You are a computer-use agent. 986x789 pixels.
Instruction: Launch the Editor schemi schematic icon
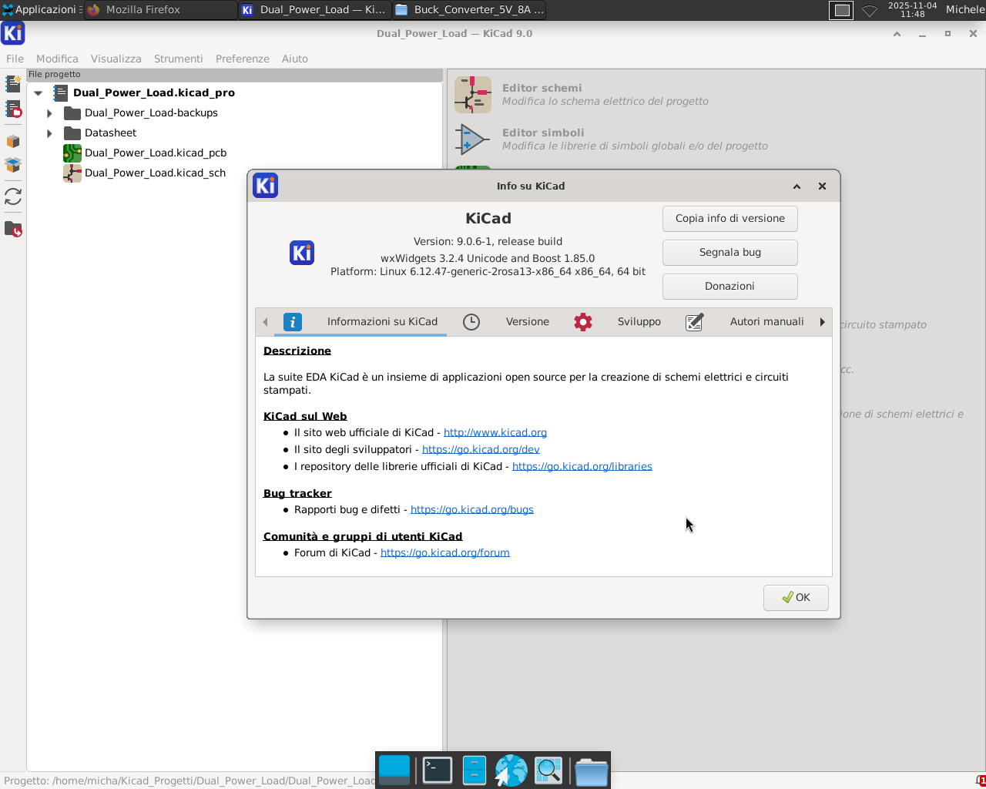[x=473, y=95]
